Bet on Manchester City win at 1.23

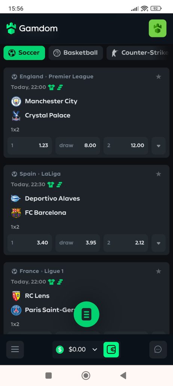click(30, 146)
